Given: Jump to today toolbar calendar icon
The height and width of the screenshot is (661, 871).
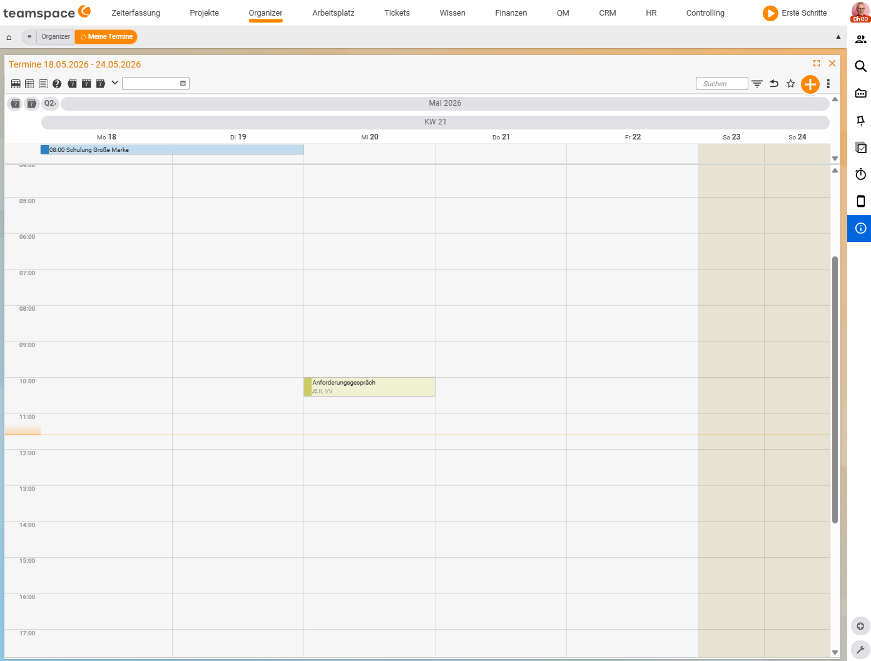Looking at the screenshot, I should (86, 84).
